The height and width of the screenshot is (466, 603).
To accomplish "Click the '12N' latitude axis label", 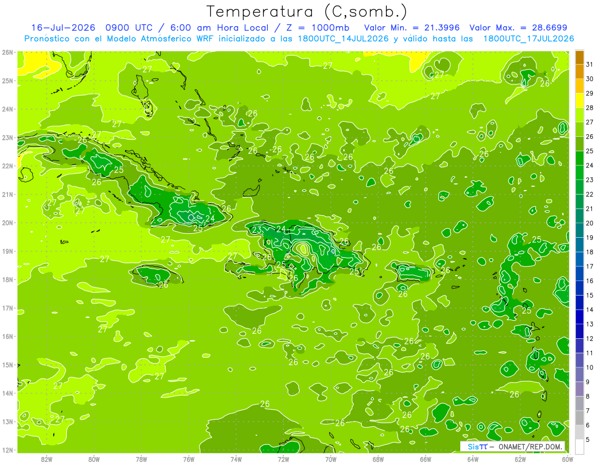I will (x=8, y=450).
